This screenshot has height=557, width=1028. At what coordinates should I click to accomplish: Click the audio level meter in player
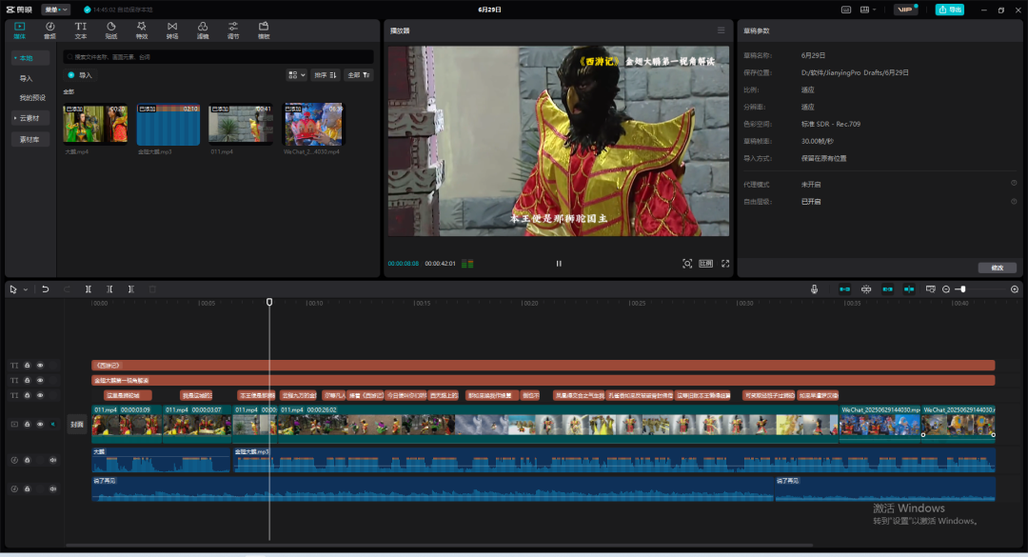click(x=467, y=264)
